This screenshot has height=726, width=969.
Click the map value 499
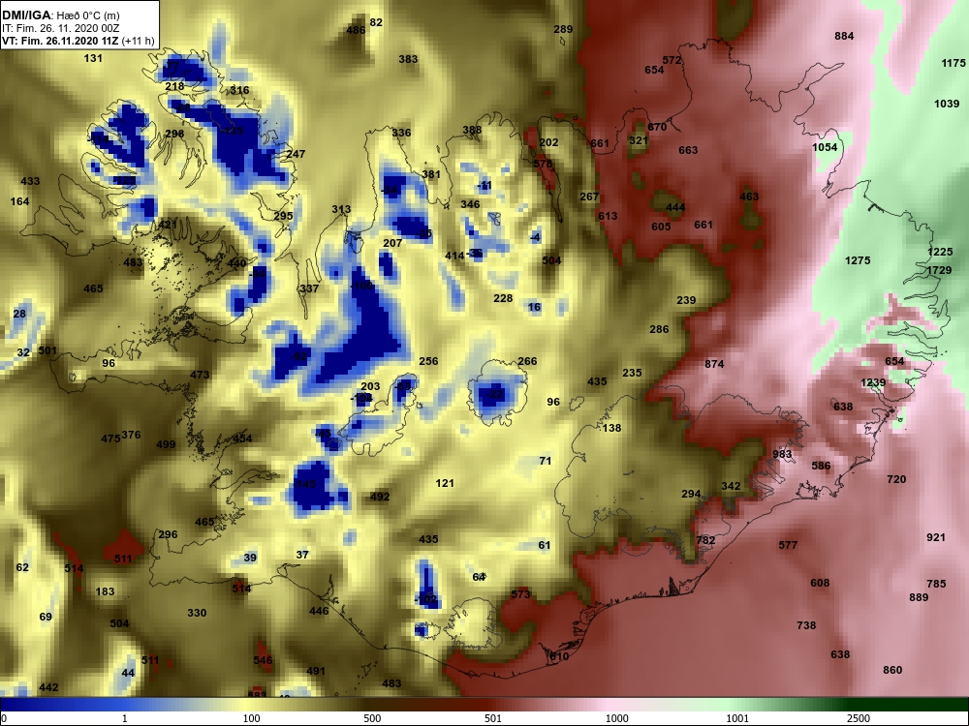tap(166, 444)
